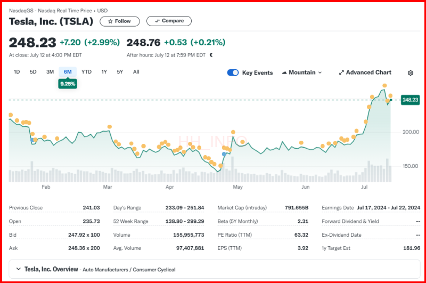This screenshot has height=283, width=426.
Task: Click the 52 Week Range value 138.80 - 299.29
Action: pyautogui.click(x=185, y=221)
